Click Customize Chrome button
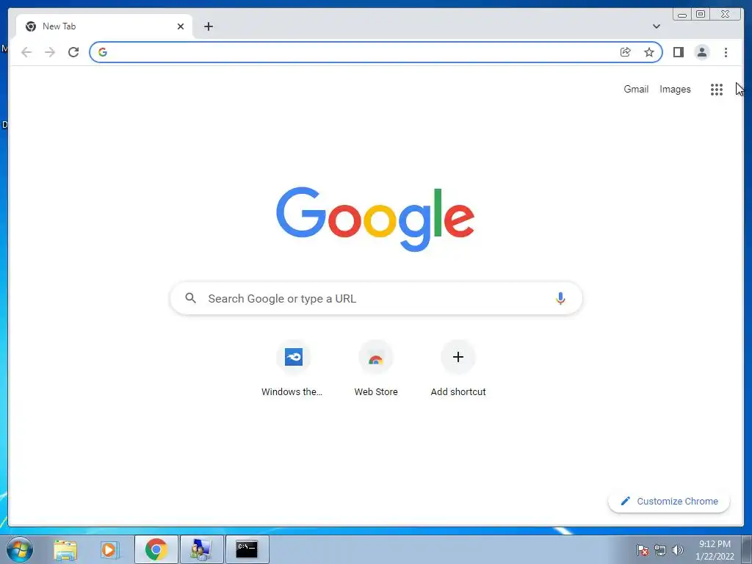The width and height of the screenshot is (752, 564). [x=669, y=501]
